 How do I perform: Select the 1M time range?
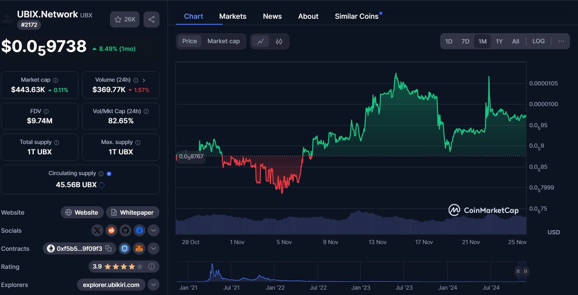click(x=482, y=41)
